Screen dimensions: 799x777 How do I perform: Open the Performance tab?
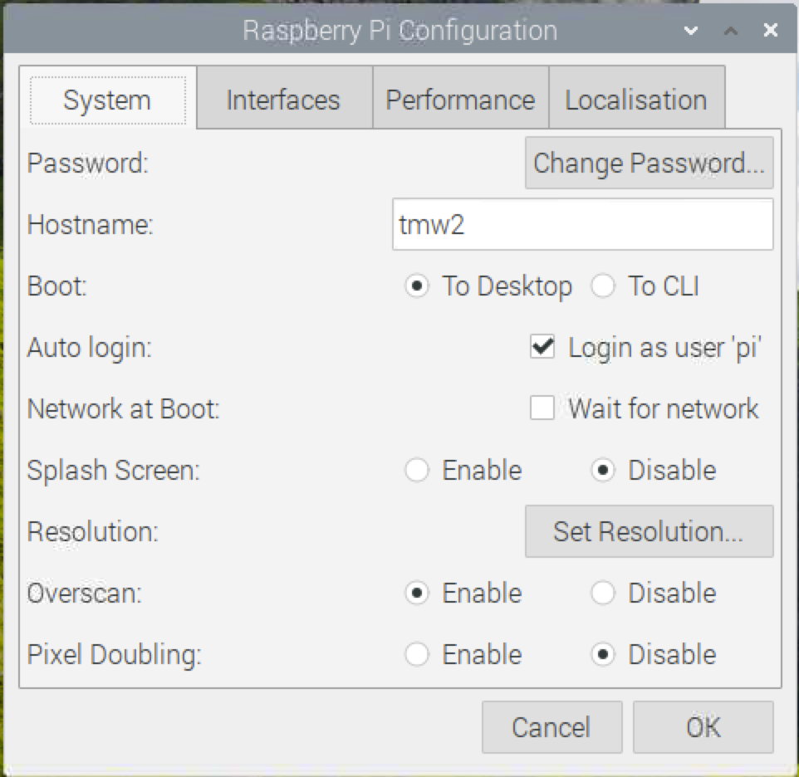pos(460,100)
